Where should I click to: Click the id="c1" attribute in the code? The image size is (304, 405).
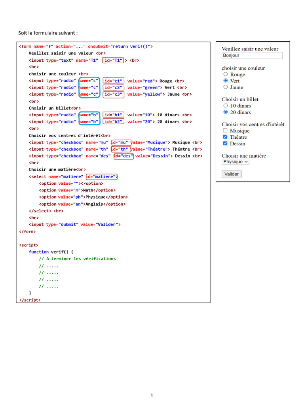(114, 81)
